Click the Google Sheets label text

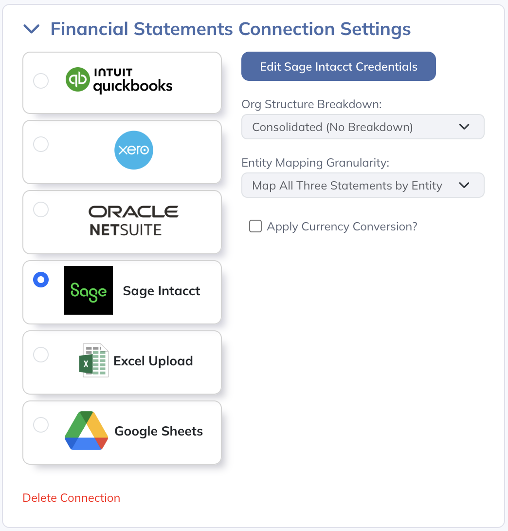pos(159,431)
